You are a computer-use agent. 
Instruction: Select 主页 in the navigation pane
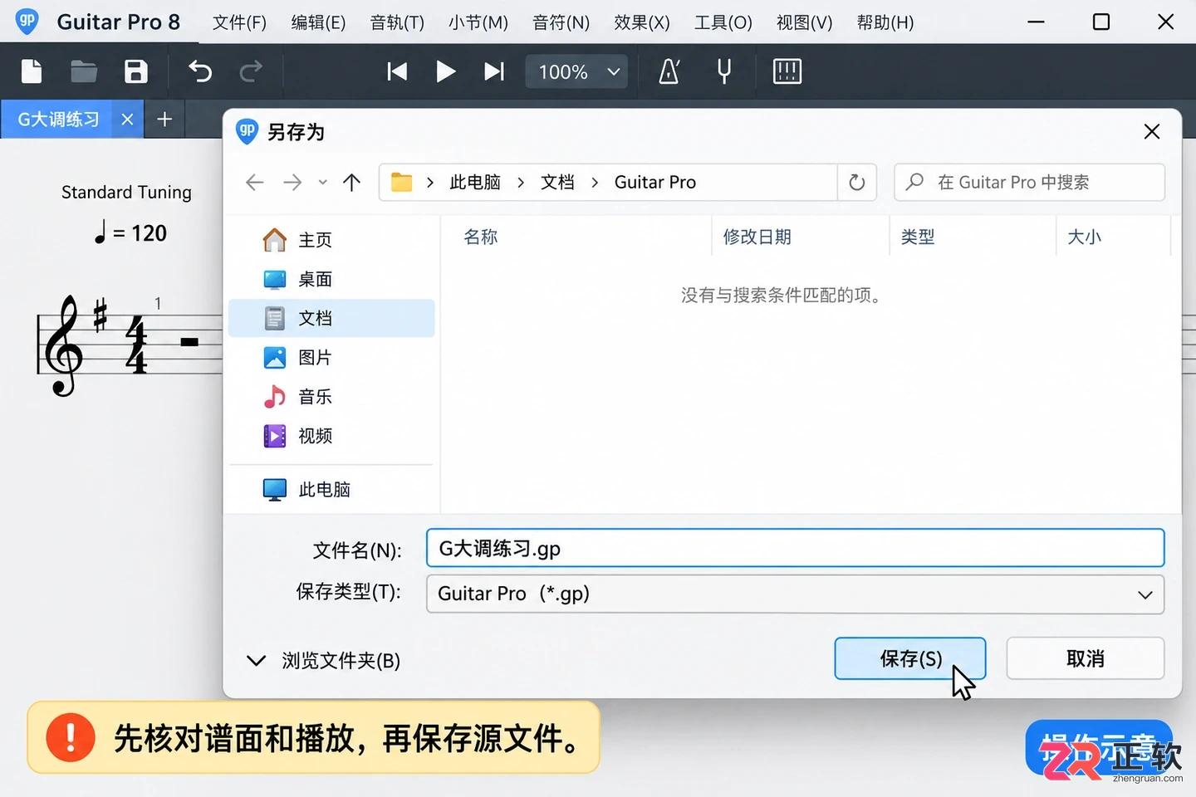(x=331, y=240)
